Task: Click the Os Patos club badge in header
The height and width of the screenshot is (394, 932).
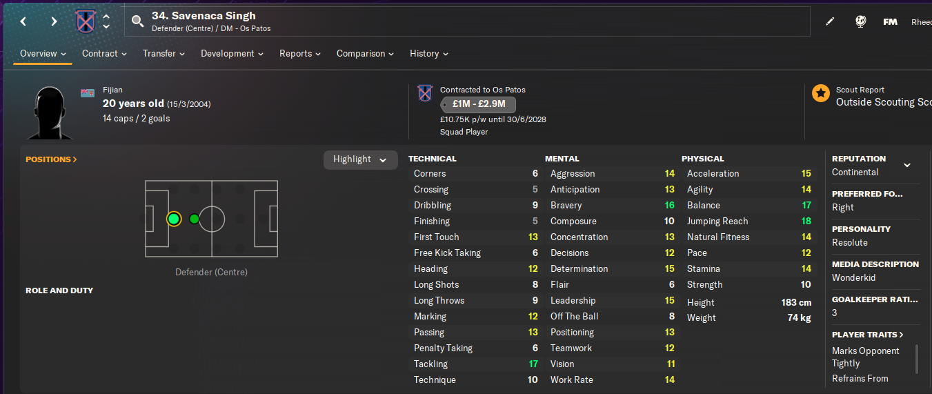Action: [x=86, y=21]
